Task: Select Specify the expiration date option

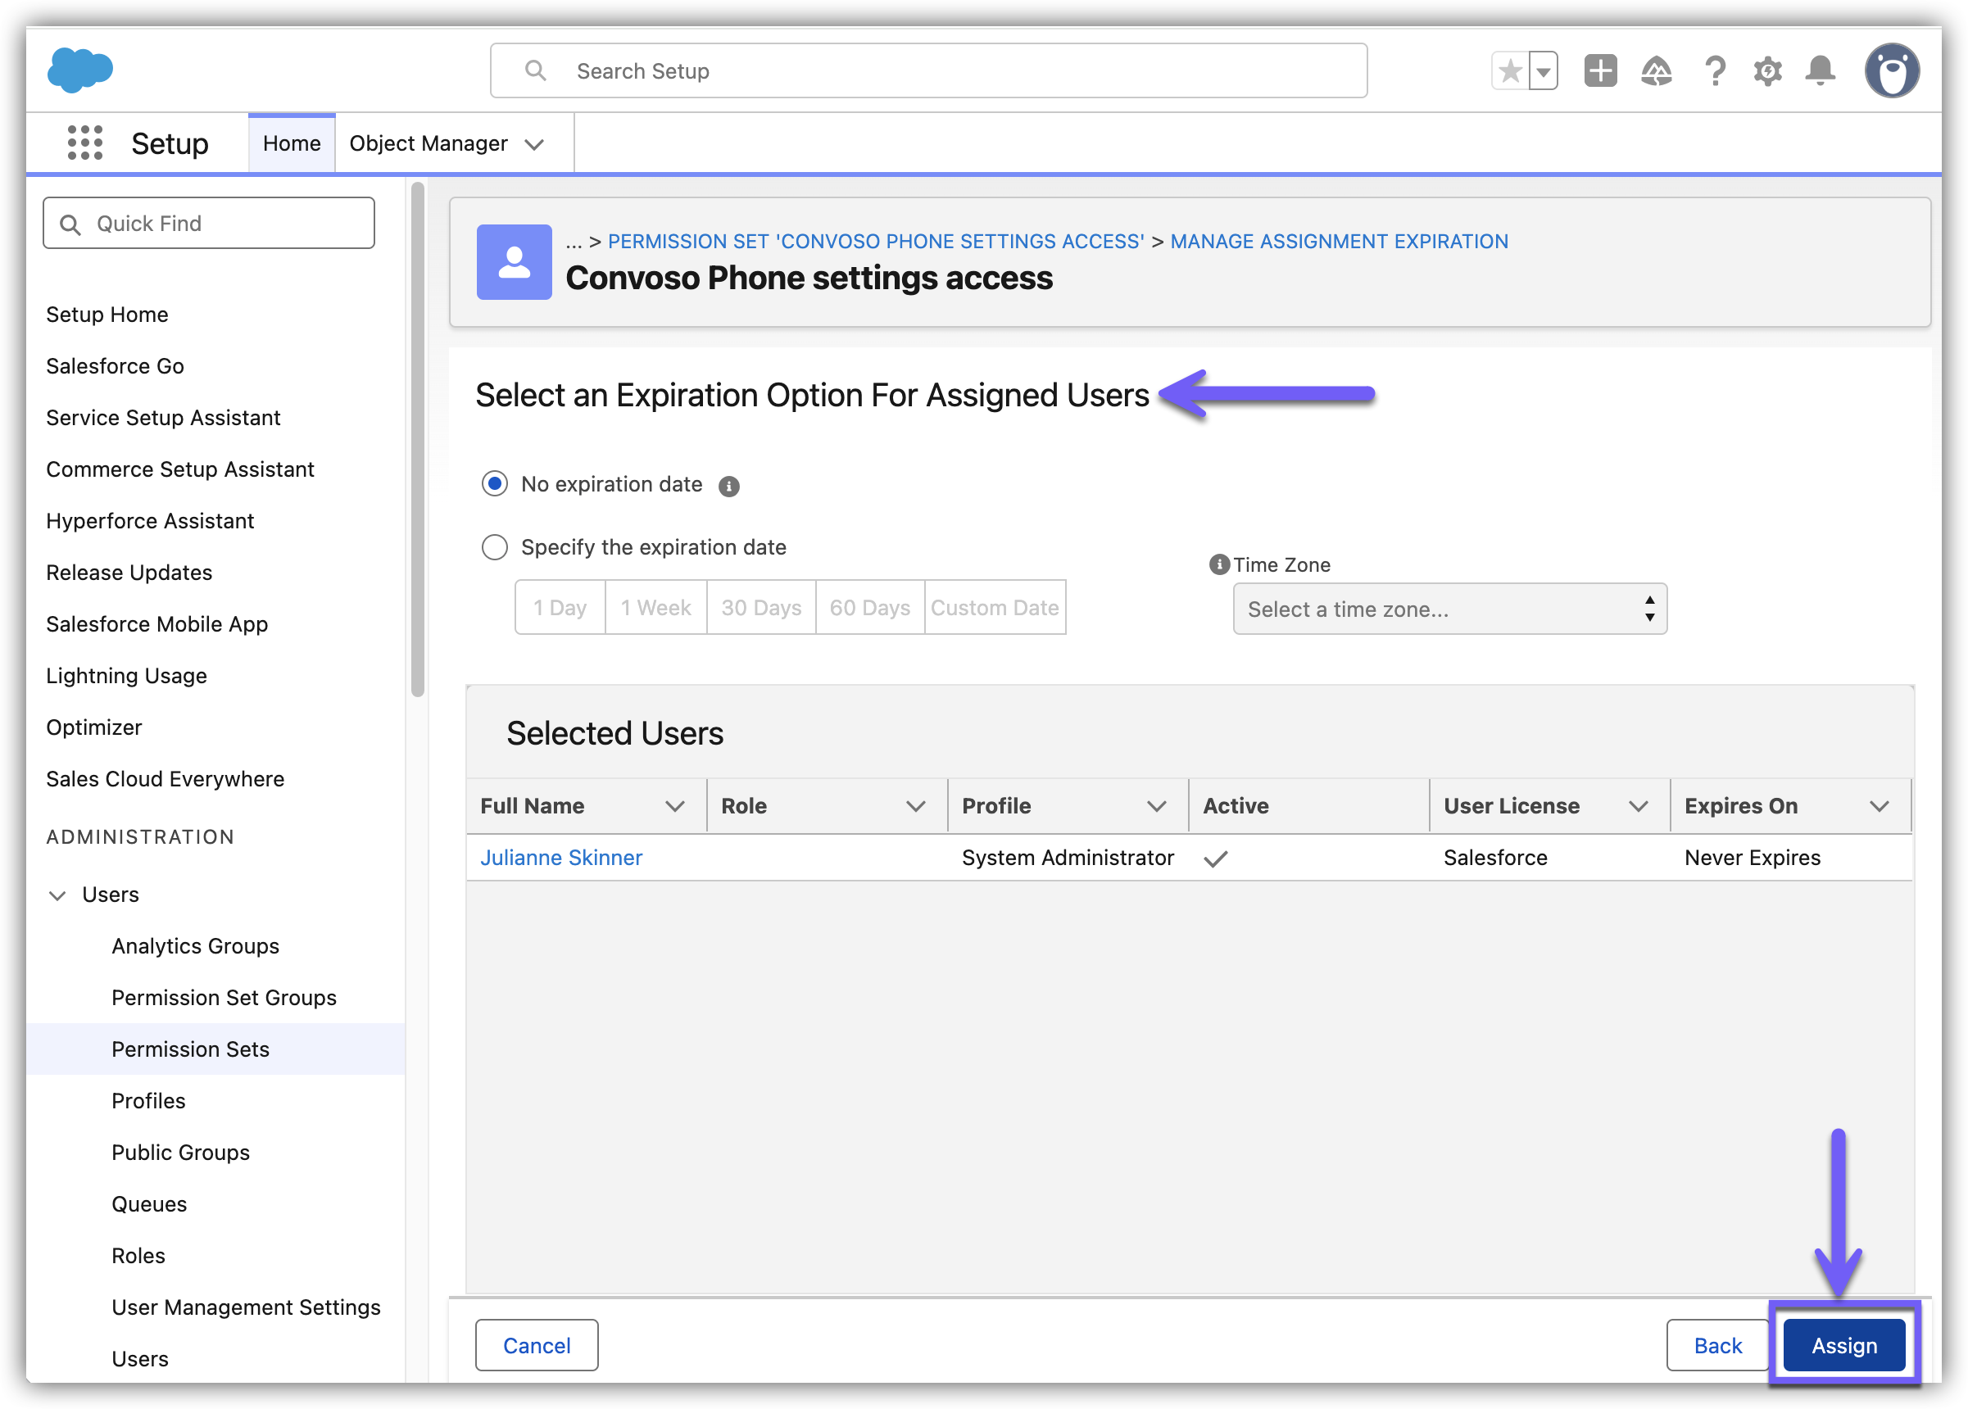Action: [x=495, y=547]
